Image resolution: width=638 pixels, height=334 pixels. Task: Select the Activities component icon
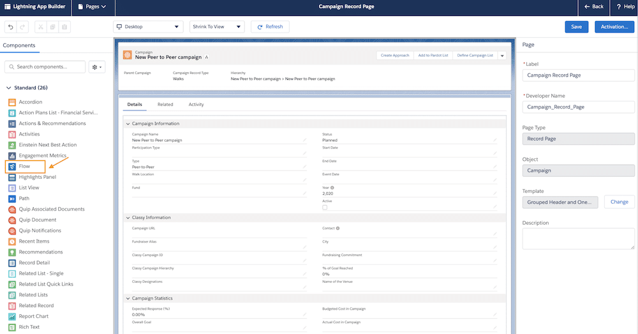pyautogui.click(x=12, y=134)
